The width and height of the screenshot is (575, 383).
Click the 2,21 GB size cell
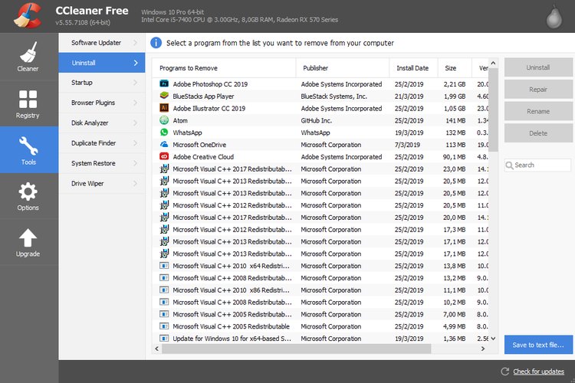[x=455, y=84]
